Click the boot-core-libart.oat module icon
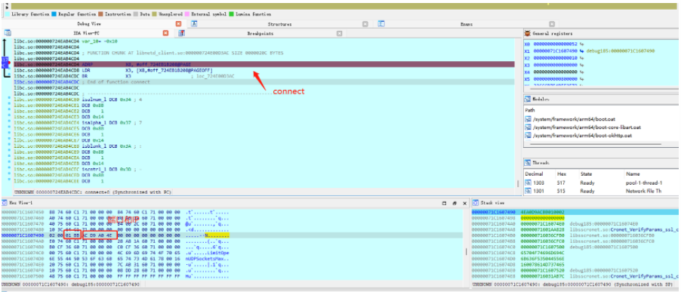Viewport: 681px width, 292px height. pos(528,127)
